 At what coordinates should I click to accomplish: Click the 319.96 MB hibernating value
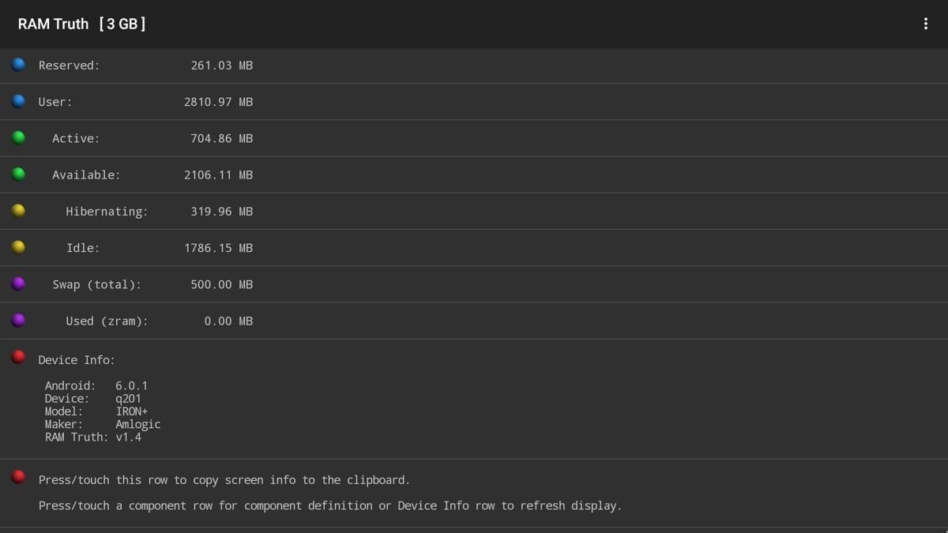[x=222, y=212]
